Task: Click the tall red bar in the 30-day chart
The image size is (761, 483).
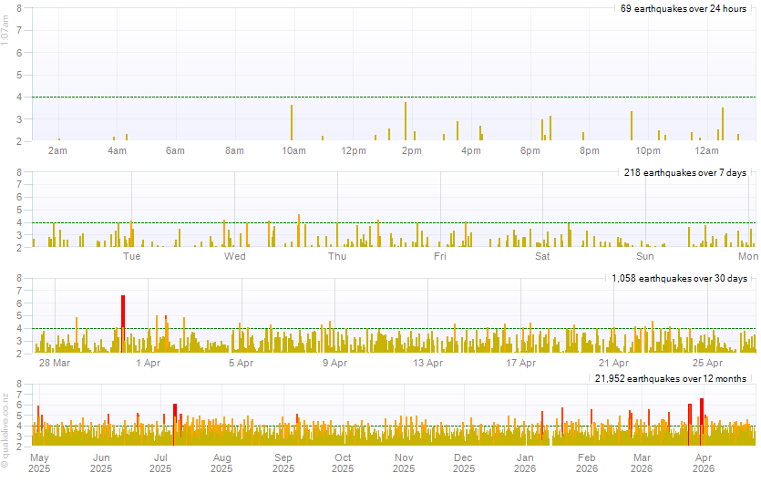Action: tap(122, 324)
